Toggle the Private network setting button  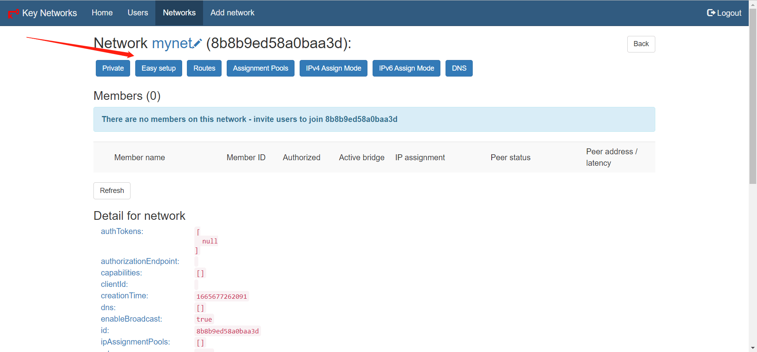click(x=113, y=68)
